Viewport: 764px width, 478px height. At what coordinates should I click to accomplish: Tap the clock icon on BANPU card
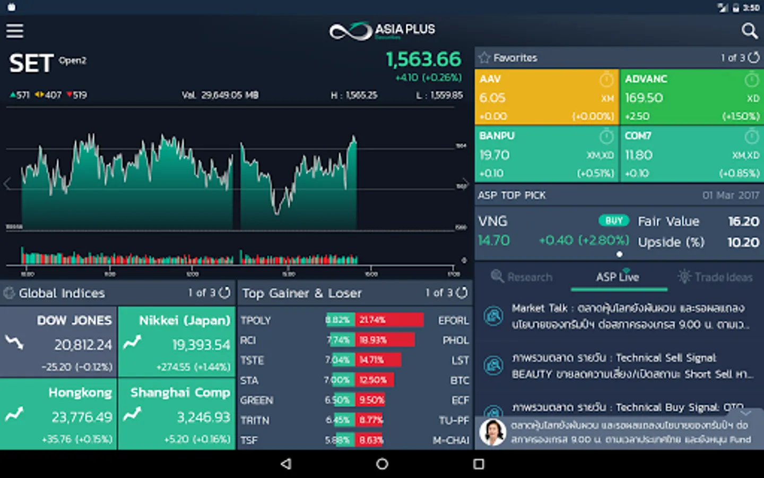[606, 136]
